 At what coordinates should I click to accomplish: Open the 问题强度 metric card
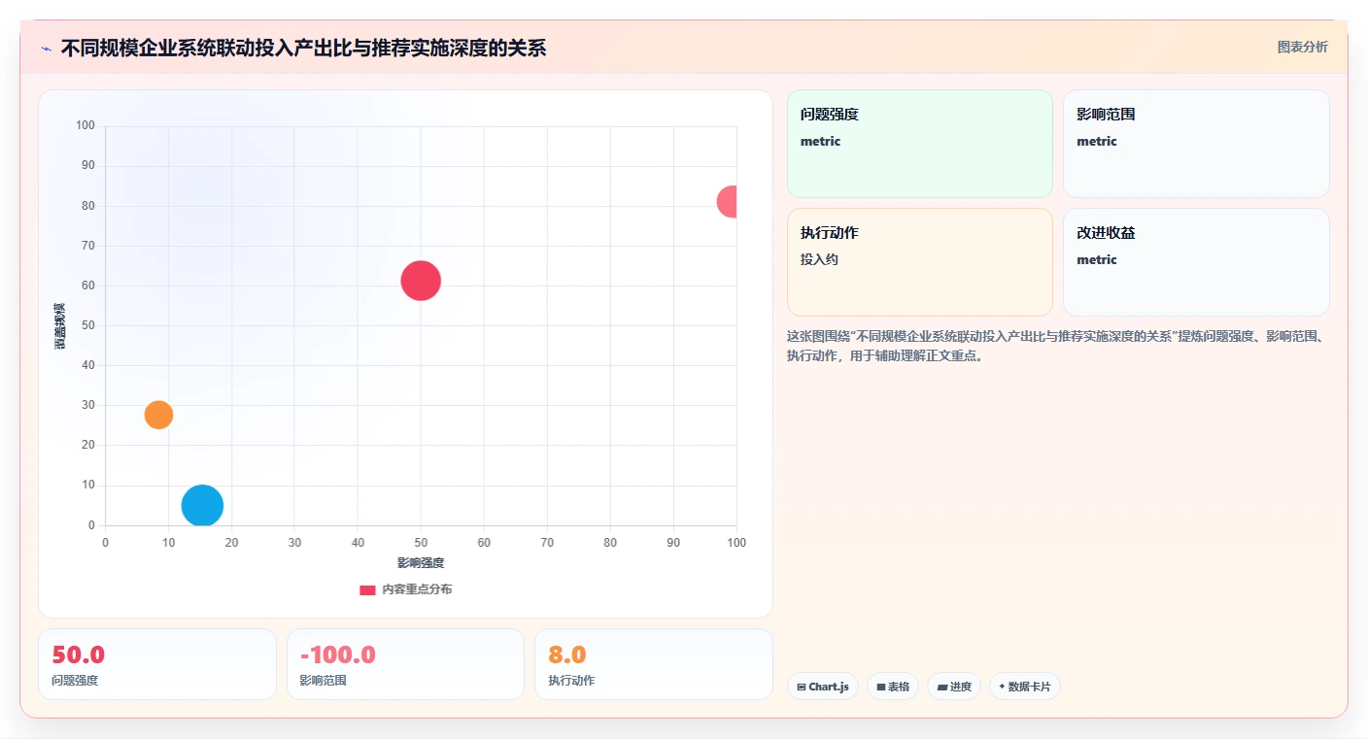point(920,144)
